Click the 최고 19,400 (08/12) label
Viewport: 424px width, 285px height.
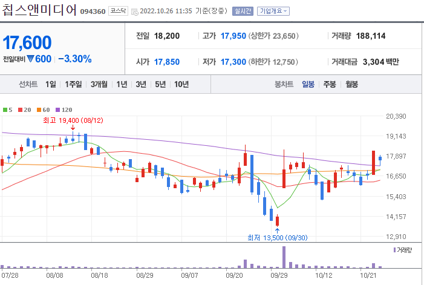(x=73, y=120)
